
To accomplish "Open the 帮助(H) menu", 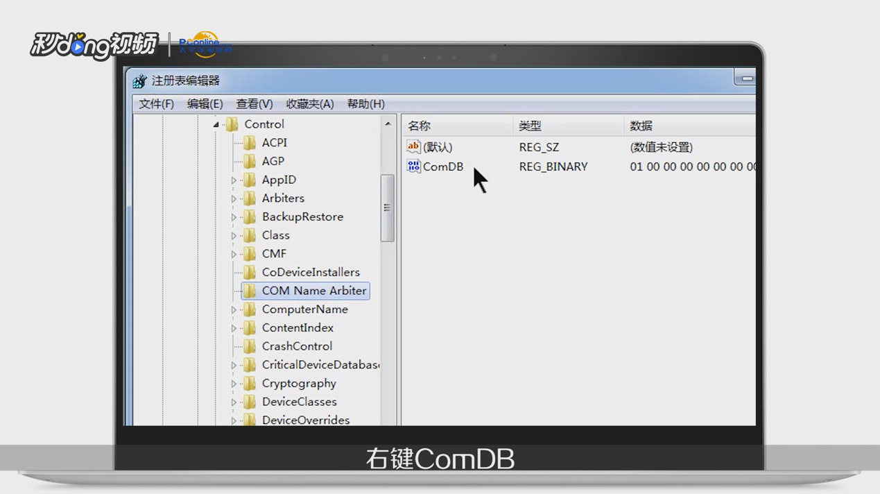I will click(x=365, y=103).
